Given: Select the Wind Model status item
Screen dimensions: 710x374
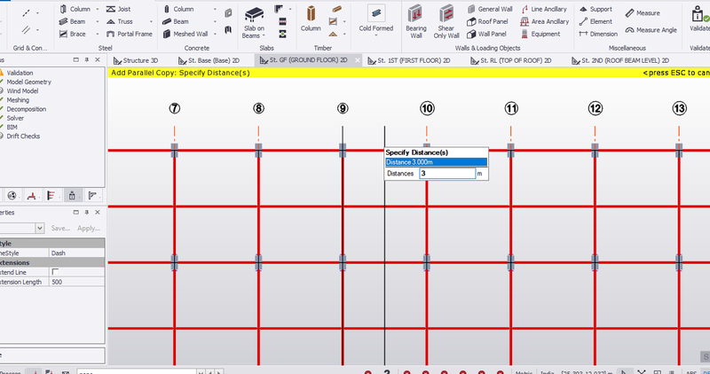Looking at the screenshot, I should point(22,91).
